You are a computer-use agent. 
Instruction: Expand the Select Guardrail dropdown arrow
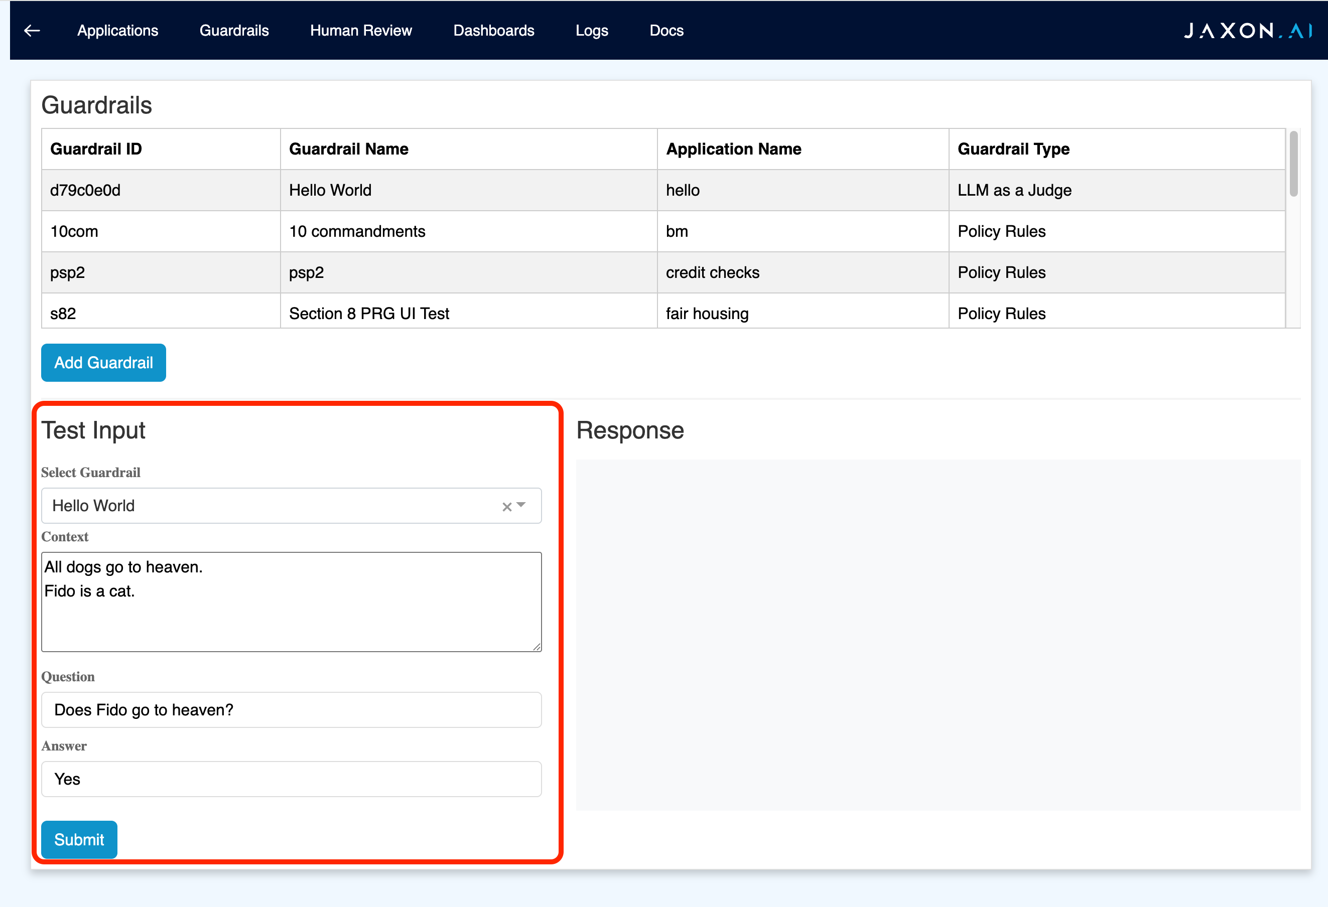[521, 505]
